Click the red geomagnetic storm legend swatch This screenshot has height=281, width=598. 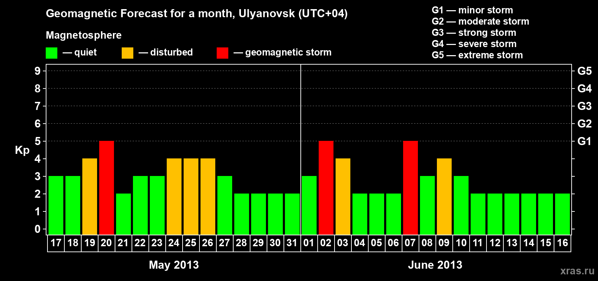click(x=222, y=53)
